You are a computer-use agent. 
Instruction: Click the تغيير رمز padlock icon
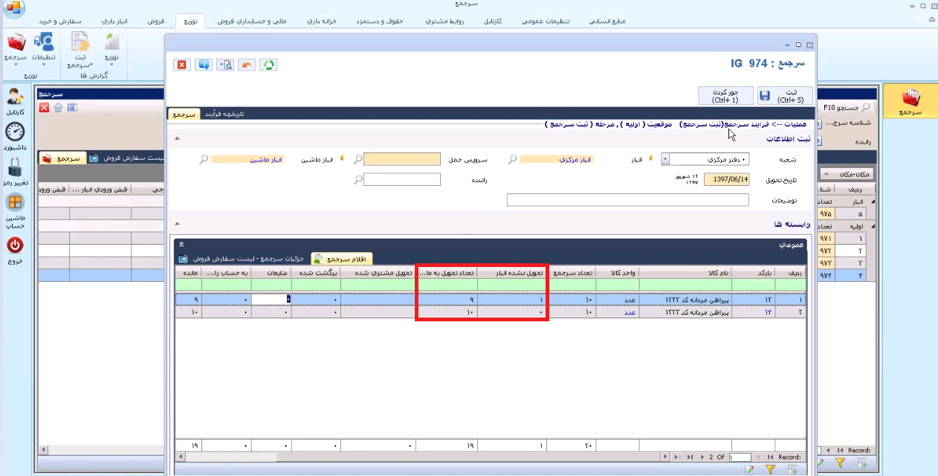pos(15,167)
